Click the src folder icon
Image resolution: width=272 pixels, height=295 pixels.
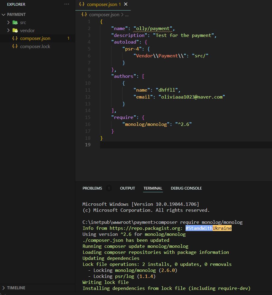click(x=15, y=23)
